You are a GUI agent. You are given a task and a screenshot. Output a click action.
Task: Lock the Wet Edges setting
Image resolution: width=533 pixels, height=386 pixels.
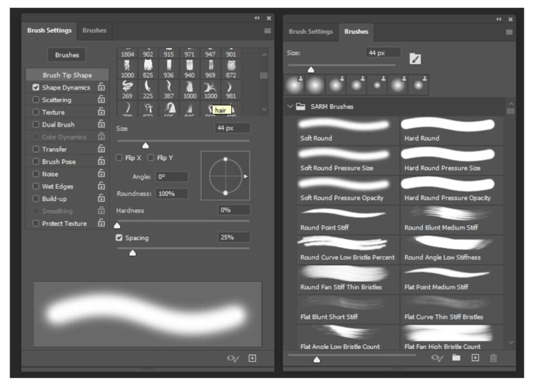(x=101, y=186)
